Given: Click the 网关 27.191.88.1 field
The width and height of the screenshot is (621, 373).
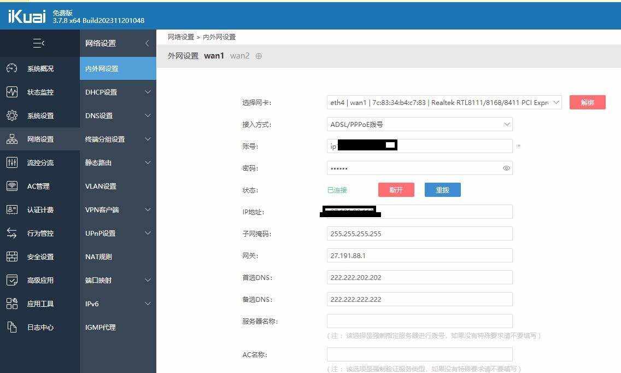Looking at the screenshot, I should pos(419,255).
